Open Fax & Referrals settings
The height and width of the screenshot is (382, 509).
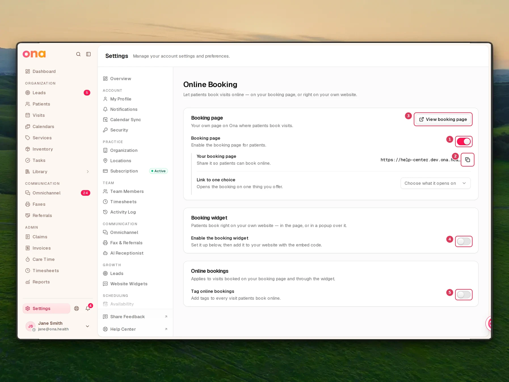pyautogui.click(x=135, y=243)
